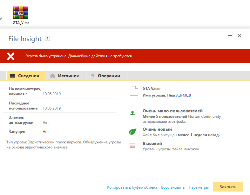Viewport: 250px width, 195px height.
Task: Open the File Insight help question mark icon
Action: click(x=47, y=39)
